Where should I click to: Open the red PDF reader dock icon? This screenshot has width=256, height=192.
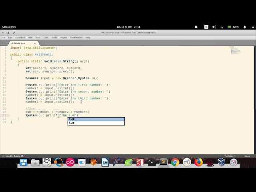[x=140, y=162]
